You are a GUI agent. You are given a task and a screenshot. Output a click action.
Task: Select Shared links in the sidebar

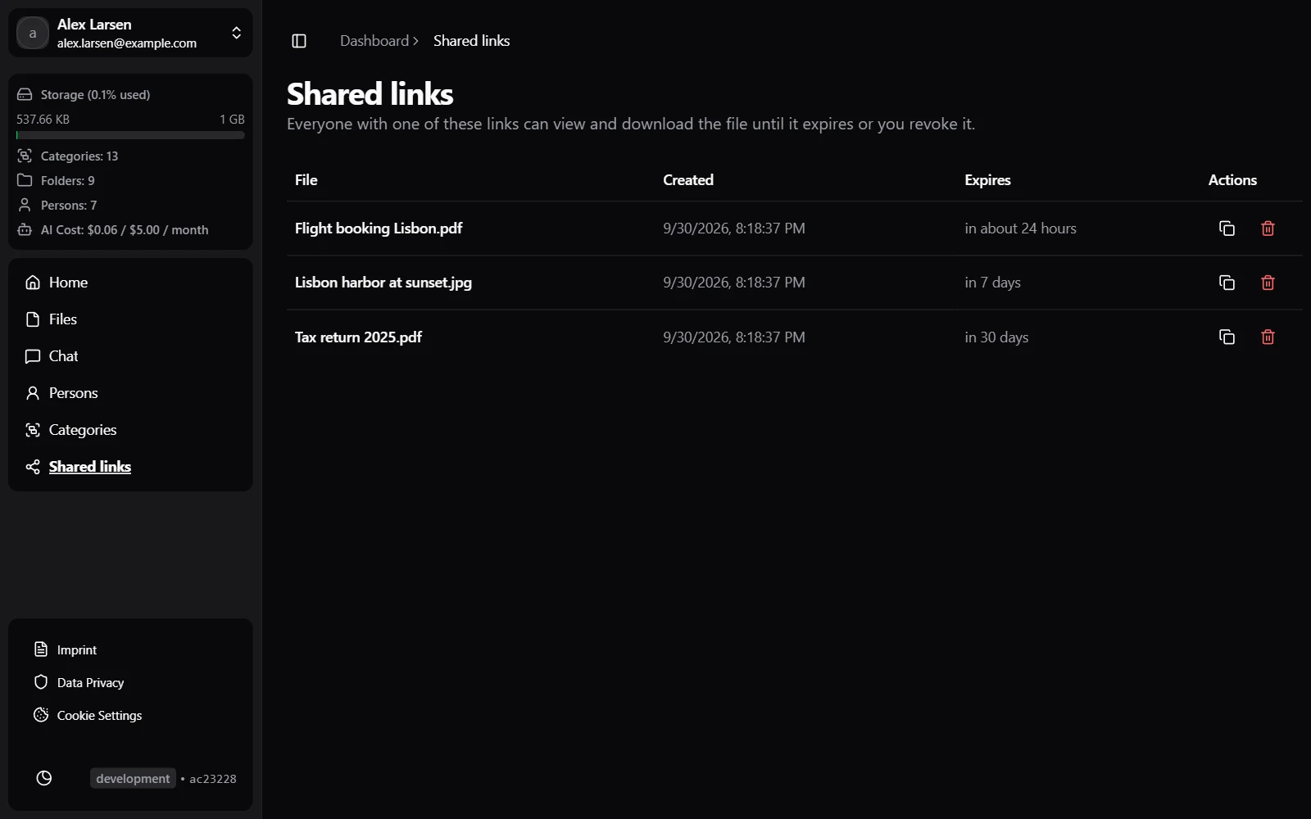(130, 467)
